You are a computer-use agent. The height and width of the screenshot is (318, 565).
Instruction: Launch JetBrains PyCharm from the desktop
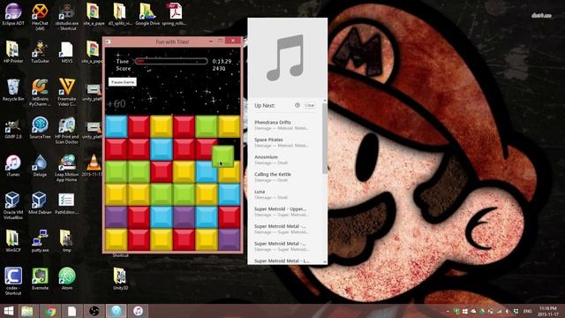click(x=40, y=92)
